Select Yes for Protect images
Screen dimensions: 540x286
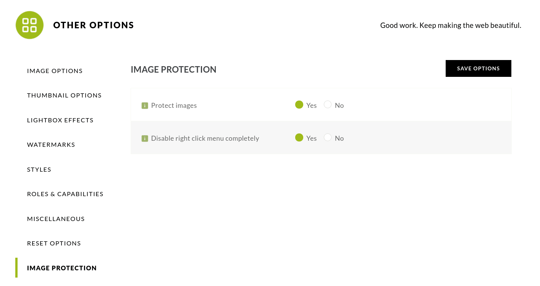[299, 104]
